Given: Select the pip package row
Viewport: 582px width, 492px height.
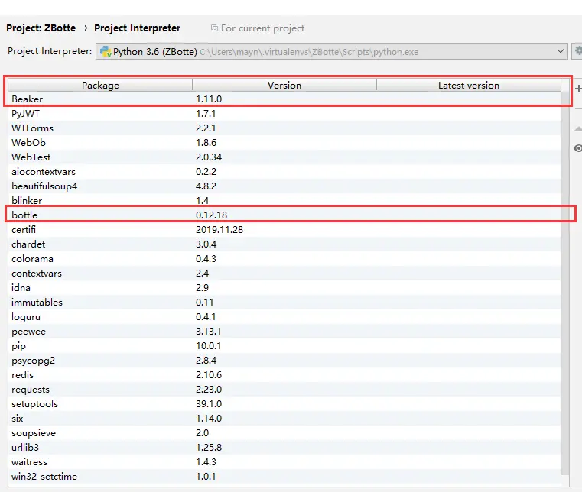Looking at the screenshot, I should click(284, 345).
